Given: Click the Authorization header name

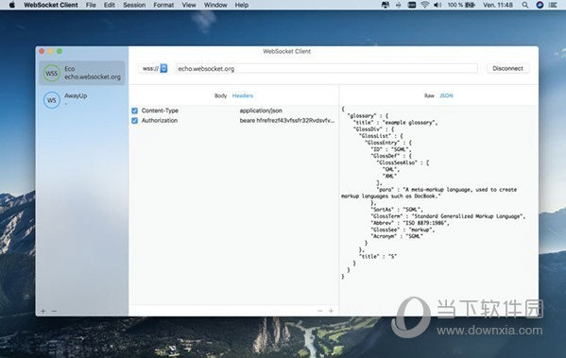Looking at the screenshot, I should point(160,120).
